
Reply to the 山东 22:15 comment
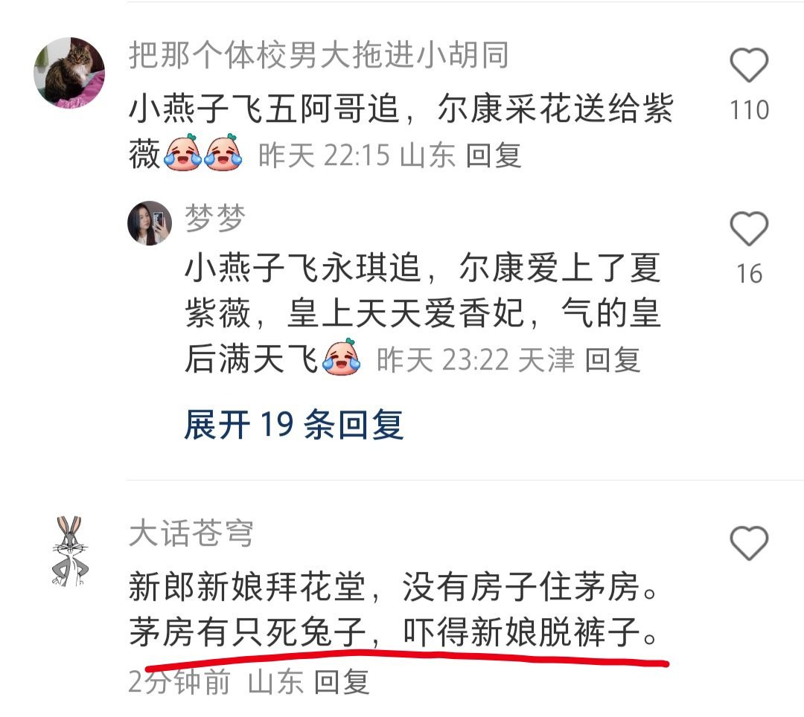pos(494,155)
